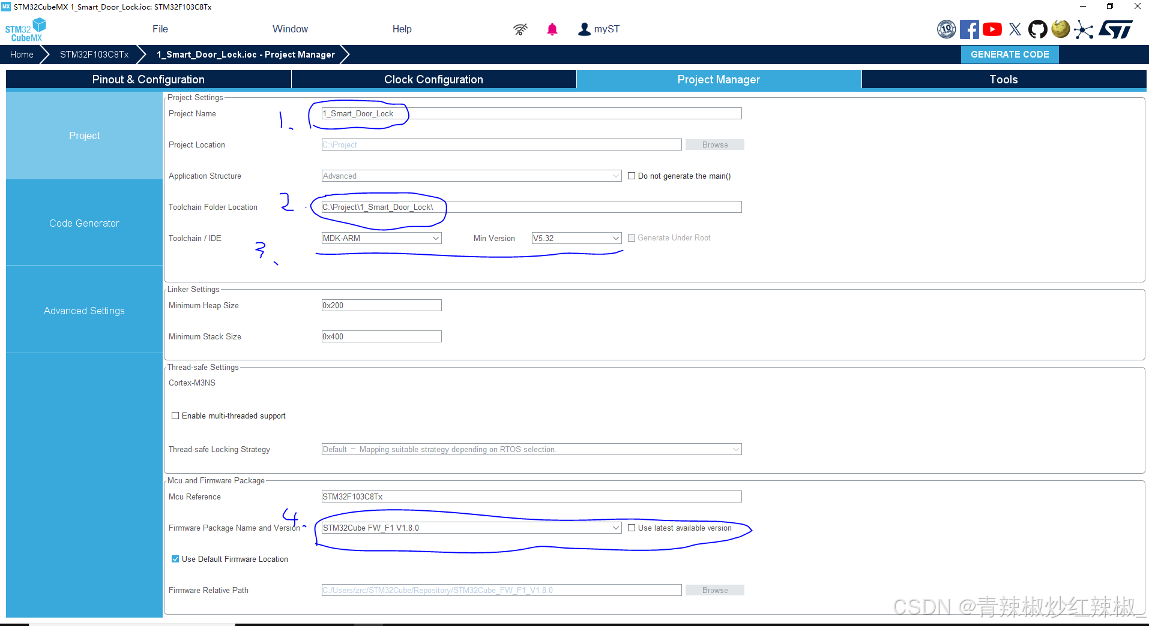This screenshot has width=1149, height=626.
Task: Open Firmware Package version dropdown
Action: click(471, 528)
